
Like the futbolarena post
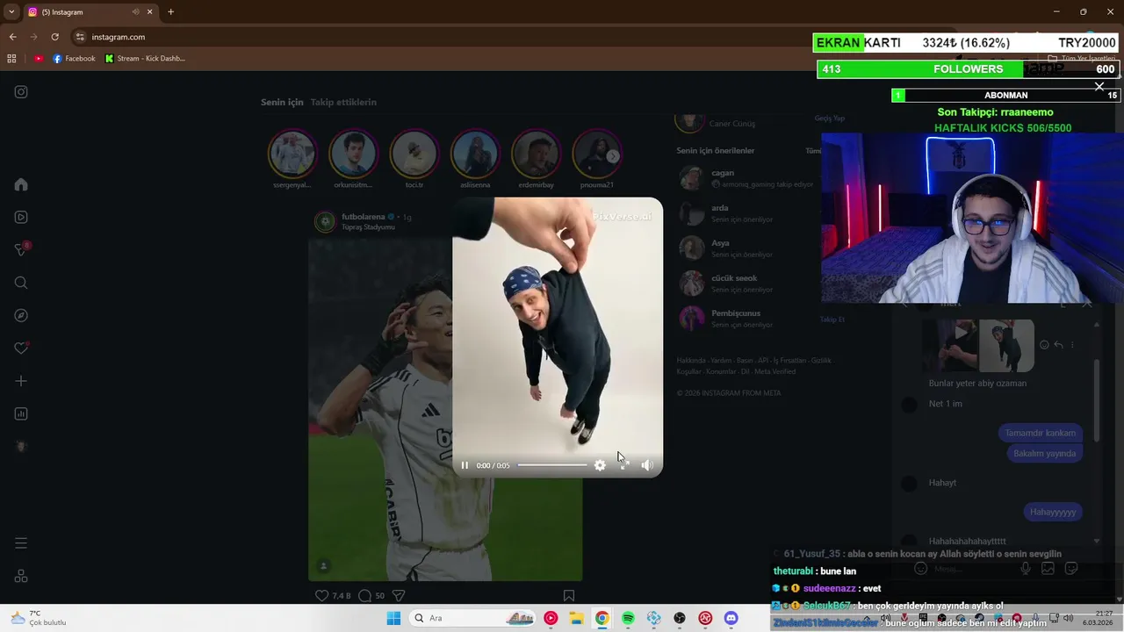(x=321, y=595)
